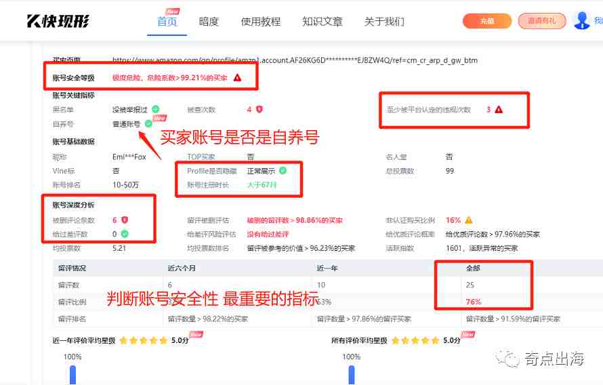603x385 pixels.
Task: Click the 快现形 logo
Action: point(58,21)
